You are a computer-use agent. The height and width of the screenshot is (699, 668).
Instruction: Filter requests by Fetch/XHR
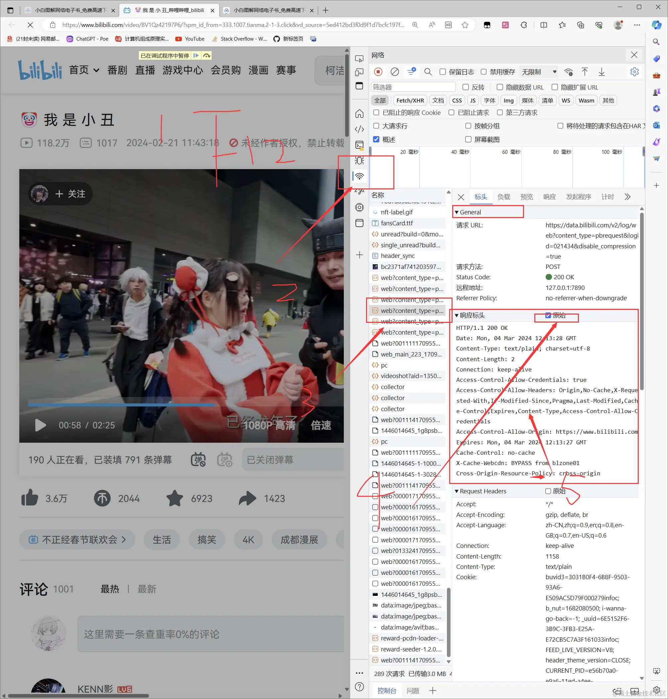(x=410, y=101)
